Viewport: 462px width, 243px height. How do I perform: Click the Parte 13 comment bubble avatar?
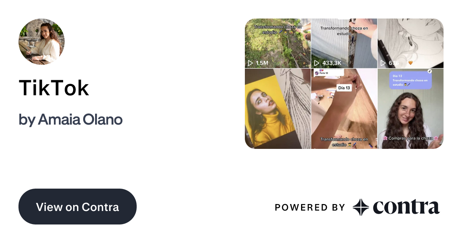[317, 73]
